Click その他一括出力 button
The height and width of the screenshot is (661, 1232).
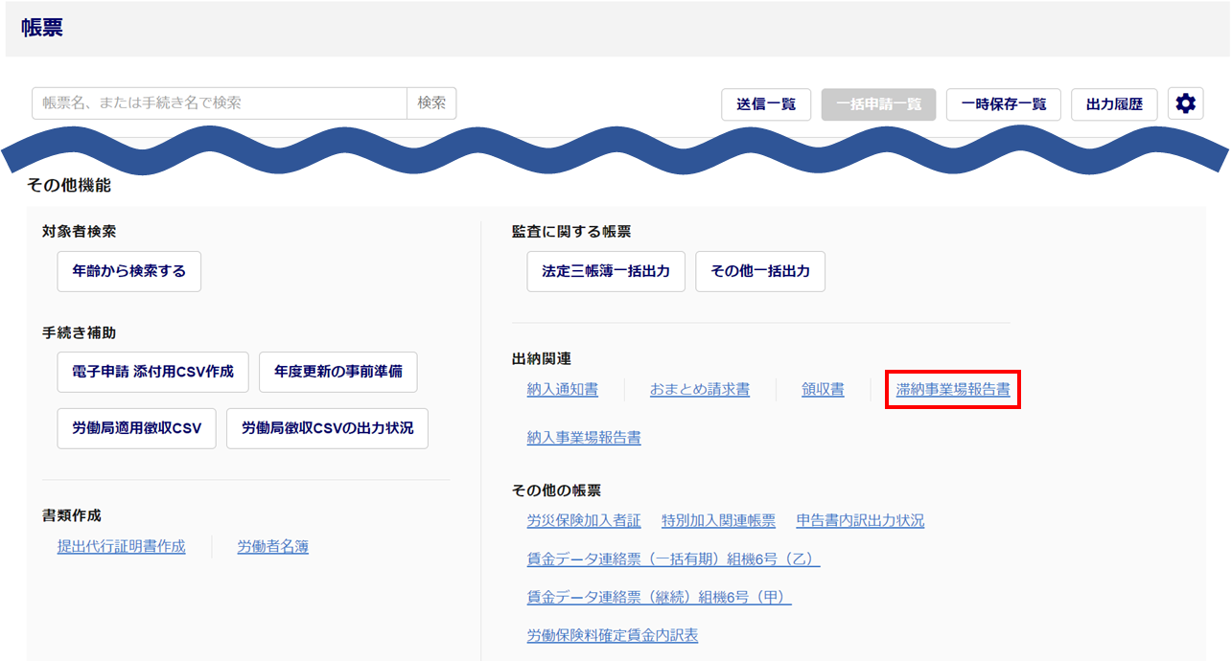pos(759,271)
